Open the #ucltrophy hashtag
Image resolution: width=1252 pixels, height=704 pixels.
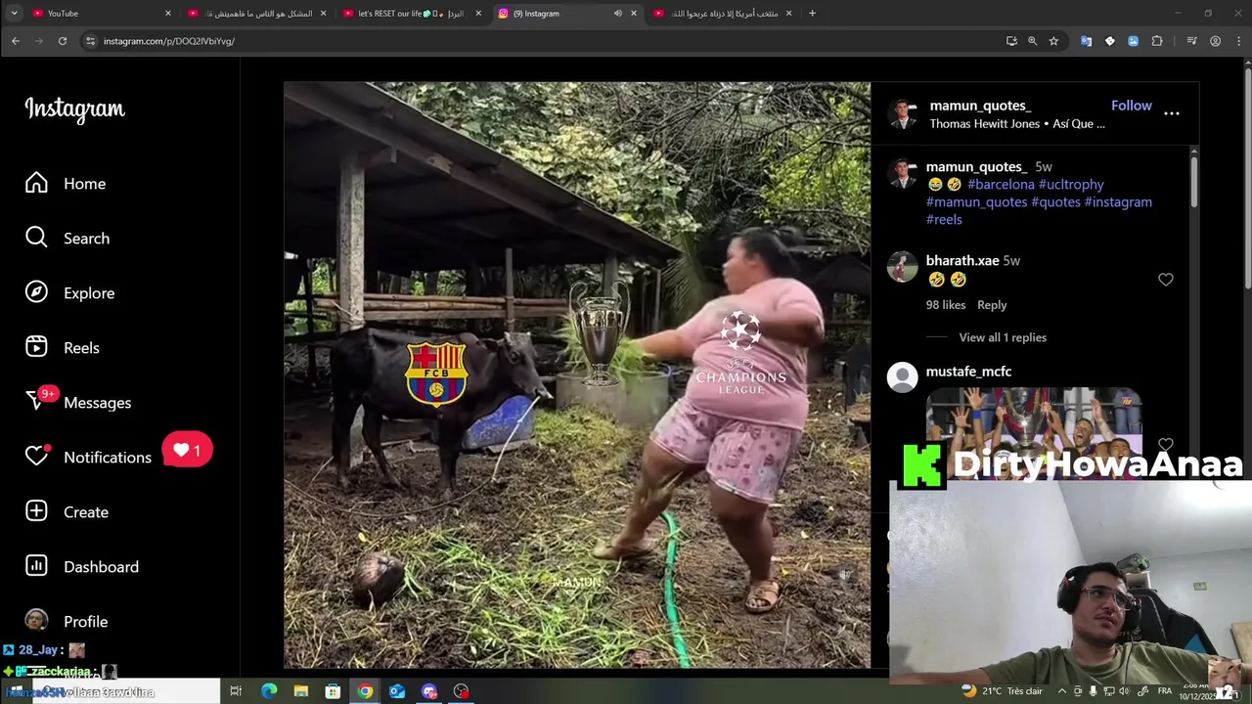(1071, 184)
